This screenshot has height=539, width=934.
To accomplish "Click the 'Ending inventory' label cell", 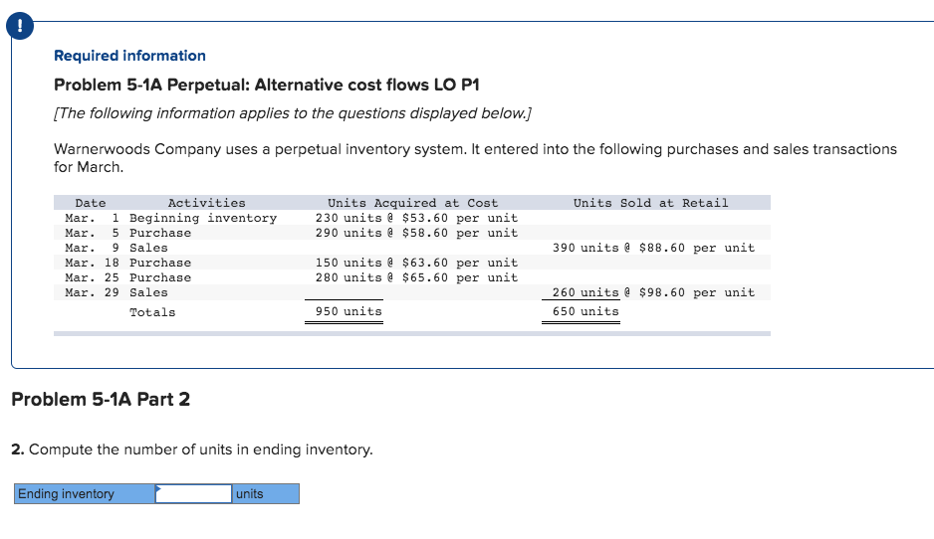I will (x=85, y=494).
